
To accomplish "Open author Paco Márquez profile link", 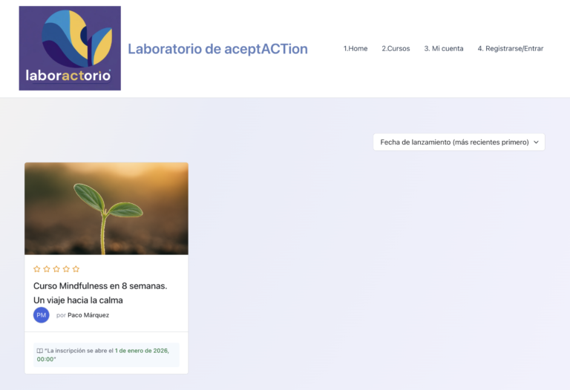I will 88,315.
